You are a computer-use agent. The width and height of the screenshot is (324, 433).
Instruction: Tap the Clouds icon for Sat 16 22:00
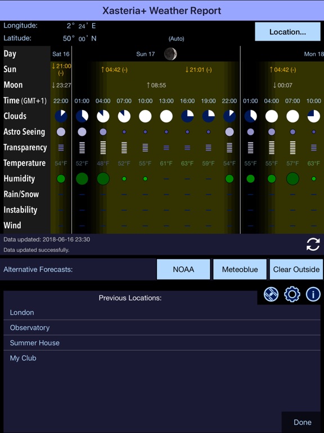61,116
